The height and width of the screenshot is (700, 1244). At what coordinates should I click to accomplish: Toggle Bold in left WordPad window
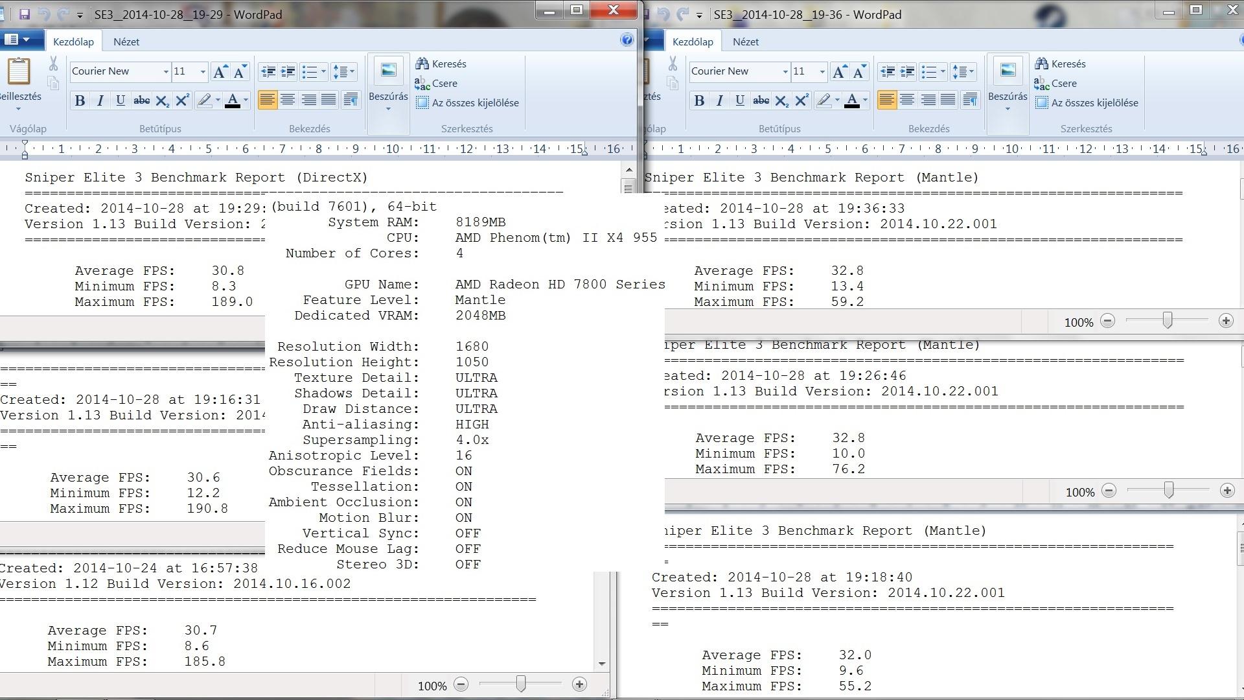(x=80, y=100)
